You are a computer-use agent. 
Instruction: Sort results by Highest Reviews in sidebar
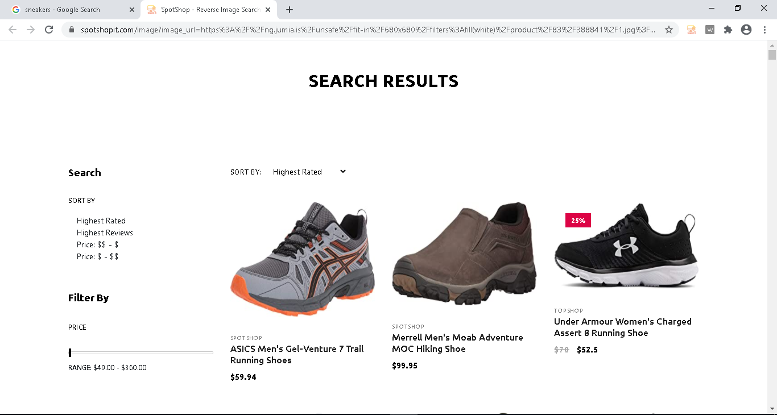point(105,233)
